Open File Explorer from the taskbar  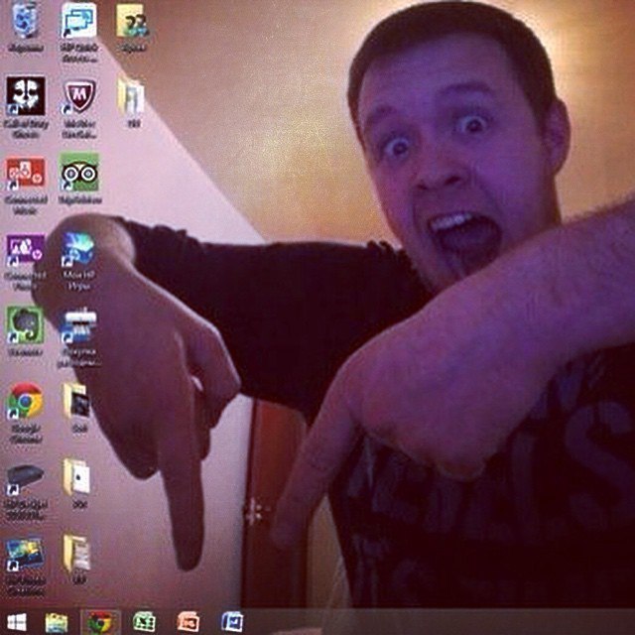coord(57,622)
